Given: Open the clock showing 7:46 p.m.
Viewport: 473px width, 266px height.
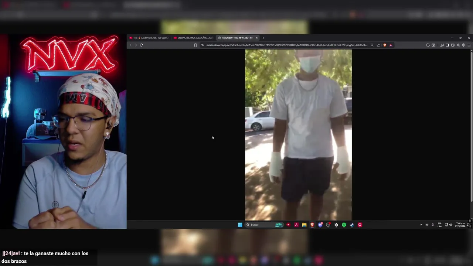Looking at the screenshot, I should 460,225.
